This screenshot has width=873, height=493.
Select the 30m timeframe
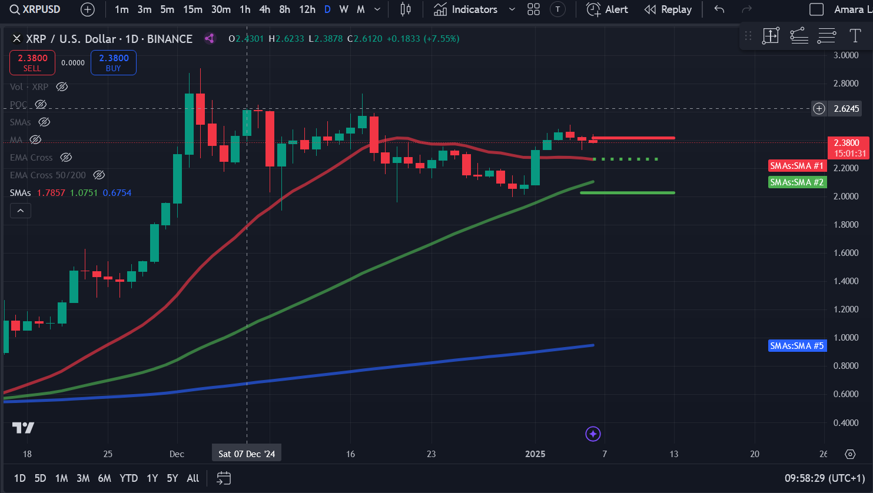[x=221, y=9]
